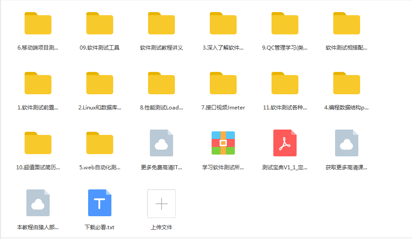
Task: Open the 软件测试相搭配... folder icon
Action: (347, 23)
